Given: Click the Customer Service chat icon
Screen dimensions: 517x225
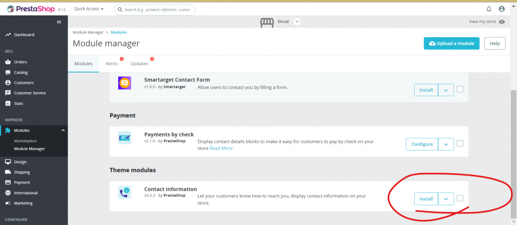Looking at the screenshot, I should (x=8, y=93).
